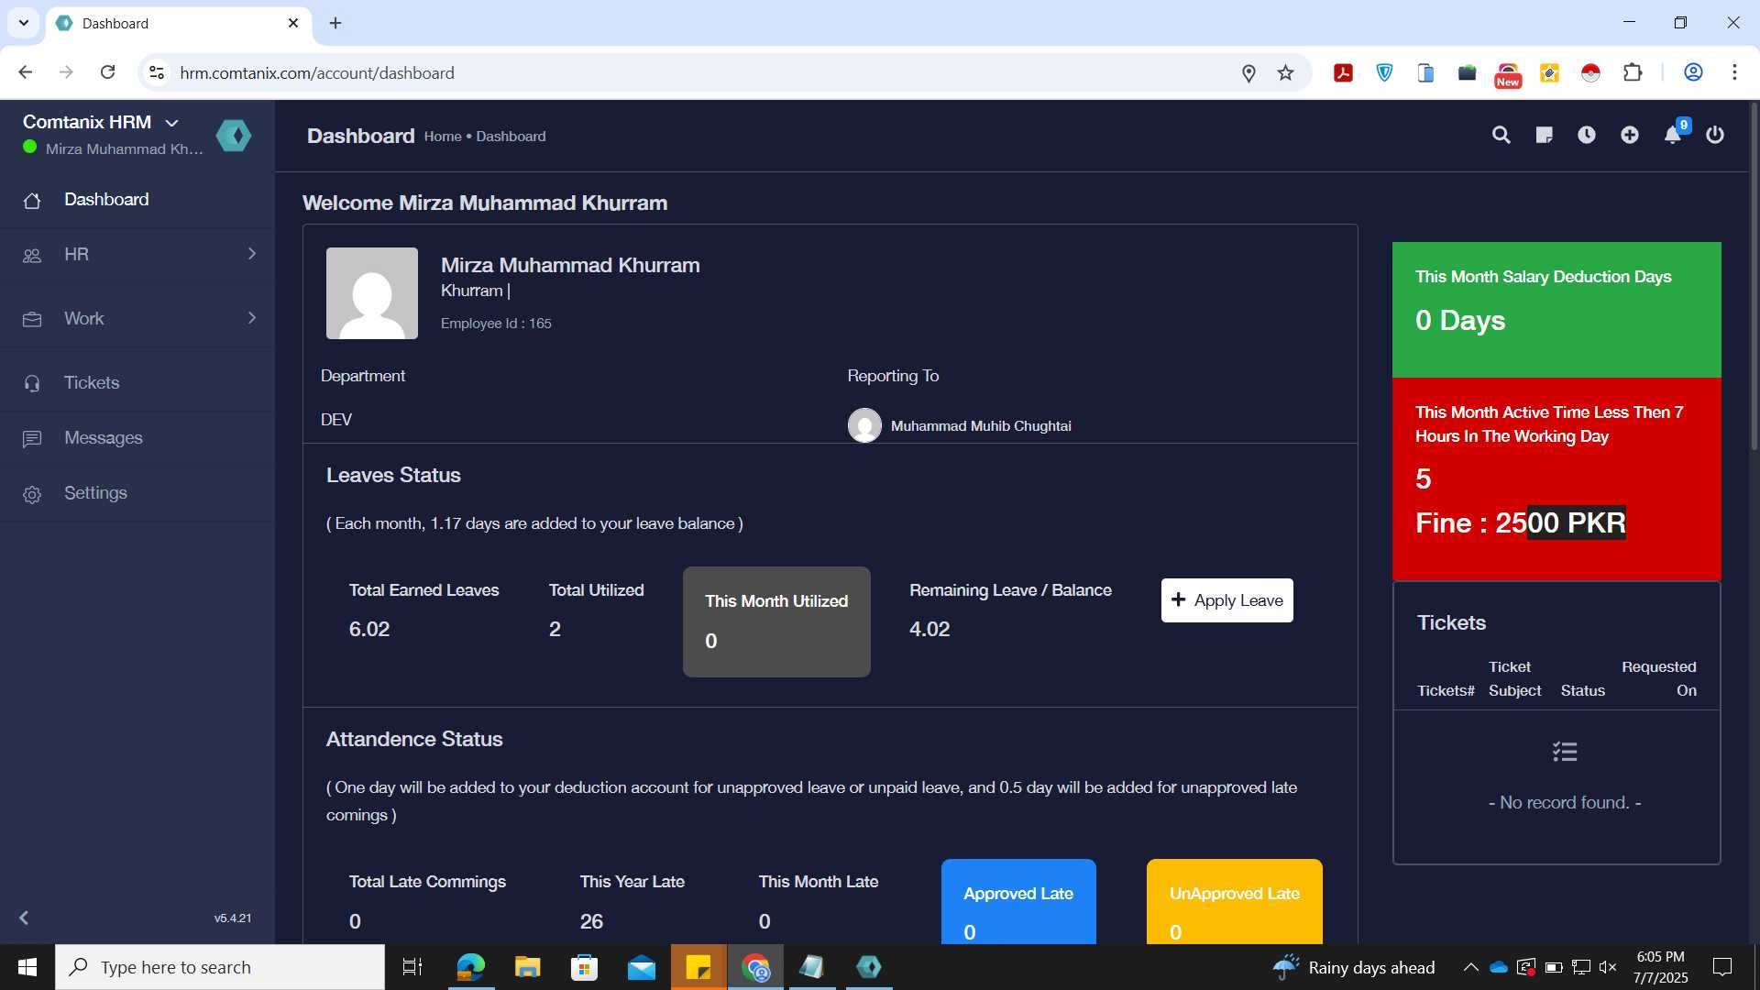Image resolution: width=1760 pixels, height=990 pixels.
Task: Open the taskbar clock showing 6:05 PM
Action: 1660,967
